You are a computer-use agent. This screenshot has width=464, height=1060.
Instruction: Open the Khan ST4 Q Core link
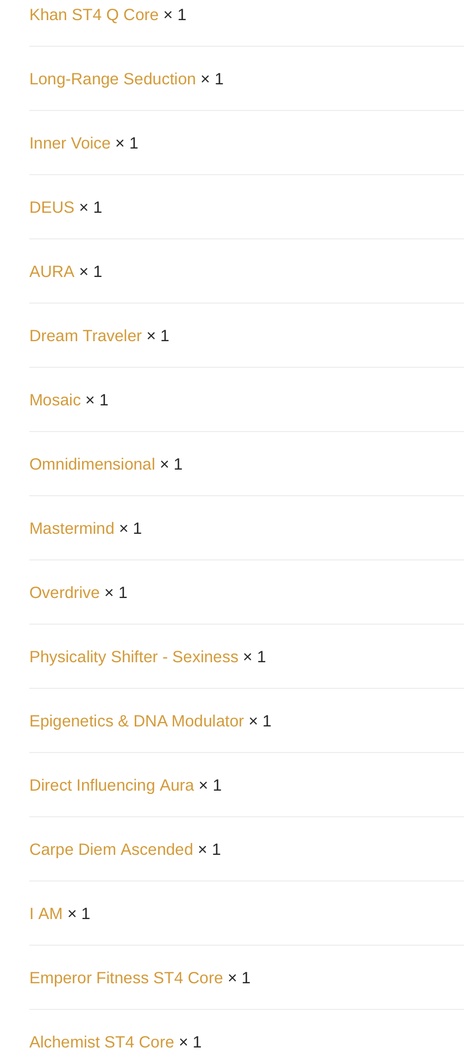tap(94, 15)
